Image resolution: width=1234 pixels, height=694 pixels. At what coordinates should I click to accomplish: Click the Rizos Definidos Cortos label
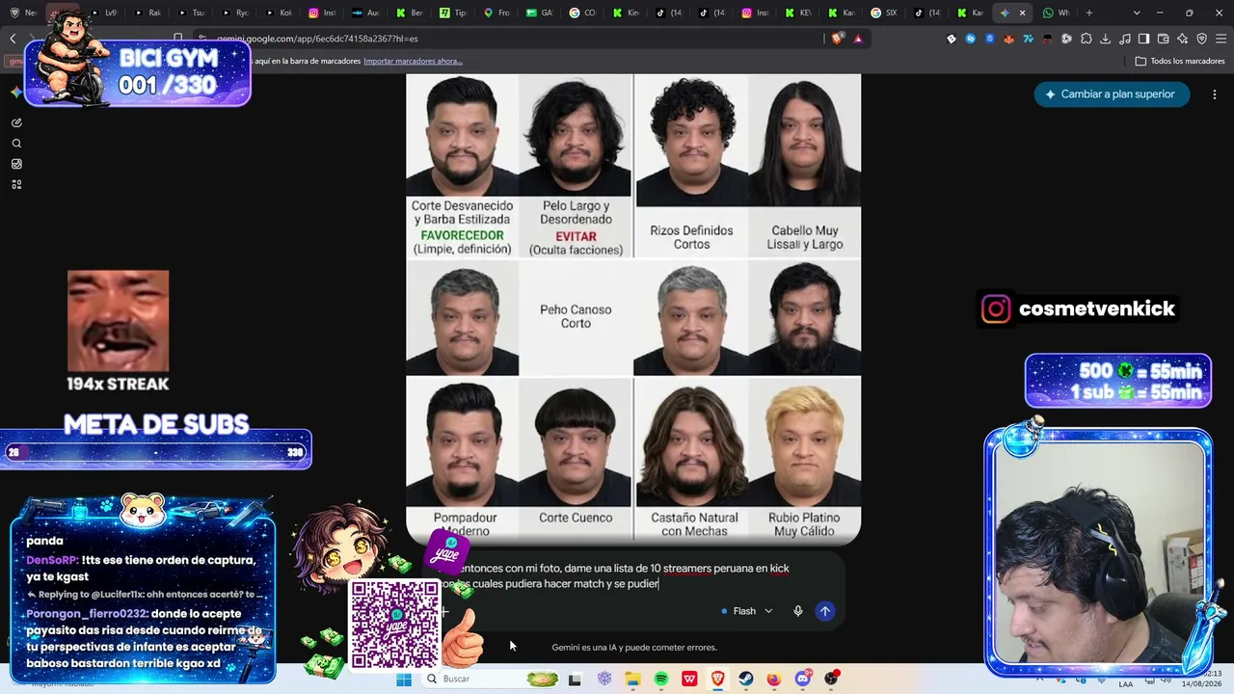click(x=691, y=237)
